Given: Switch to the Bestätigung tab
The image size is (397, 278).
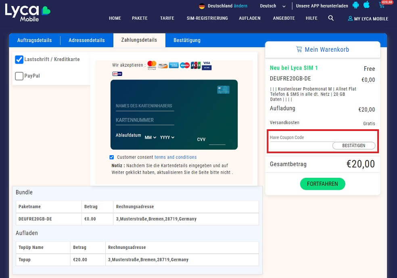Looking at the screenshot, I should [187, 40].
